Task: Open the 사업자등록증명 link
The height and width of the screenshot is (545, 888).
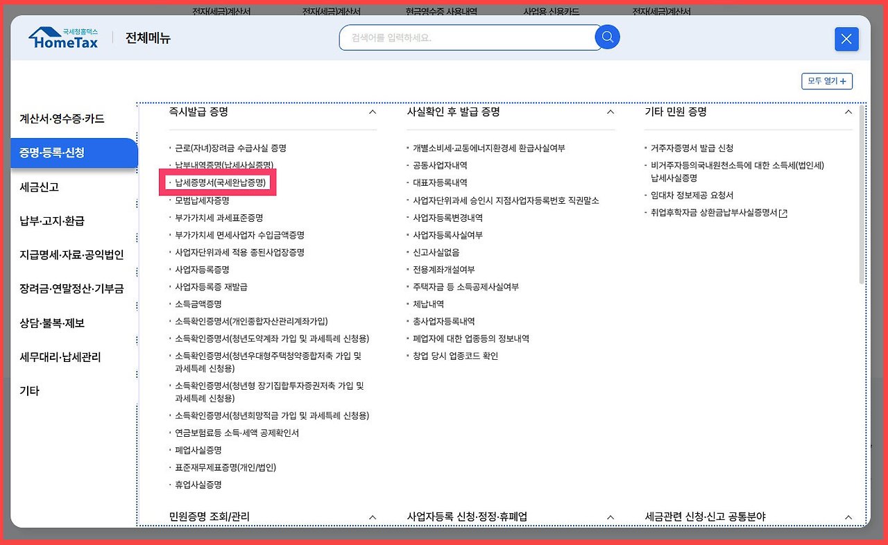Action: click(x=203, y=269)
